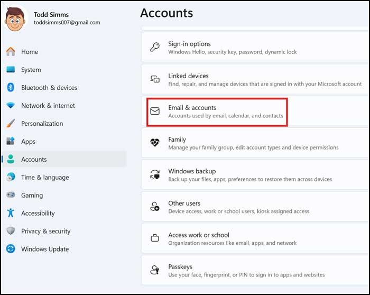Screen dimensions: 370x295
Task: Click the Passkeys icon
Action: coord(155,270)
